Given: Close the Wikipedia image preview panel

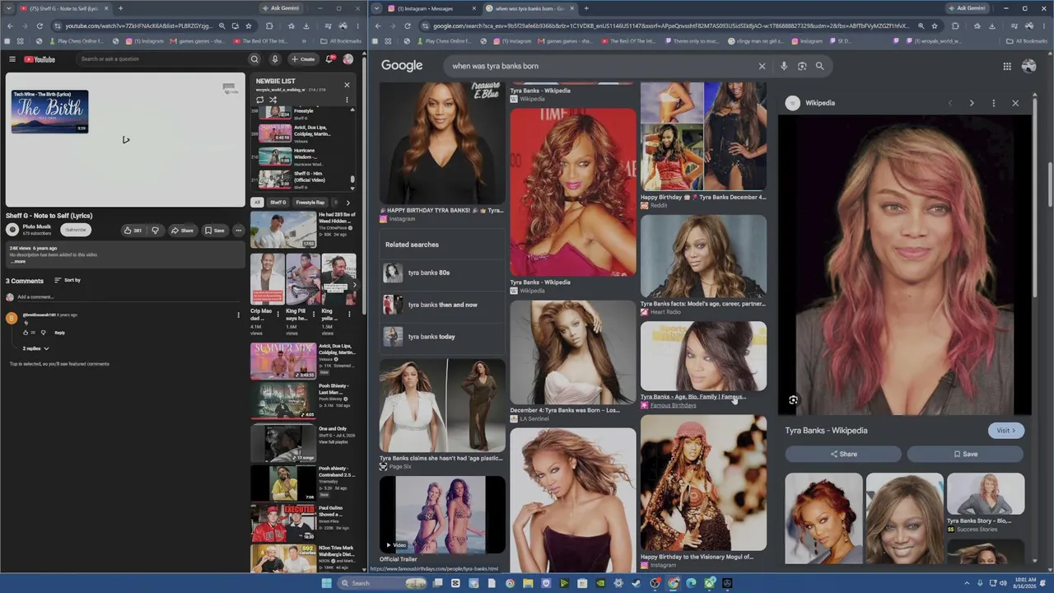Looking at the screenshot, I should 1015,103.
